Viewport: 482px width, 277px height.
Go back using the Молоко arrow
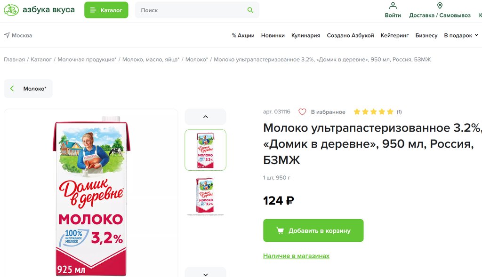(x=12, y=88)
